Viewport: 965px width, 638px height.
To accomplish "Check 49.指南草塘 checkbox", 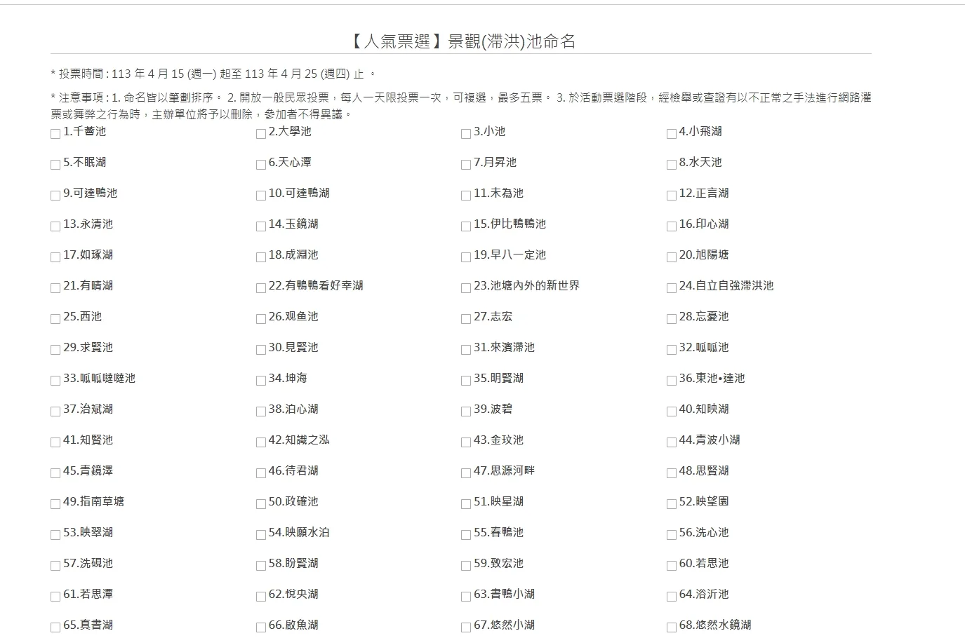I will point(55,504).
